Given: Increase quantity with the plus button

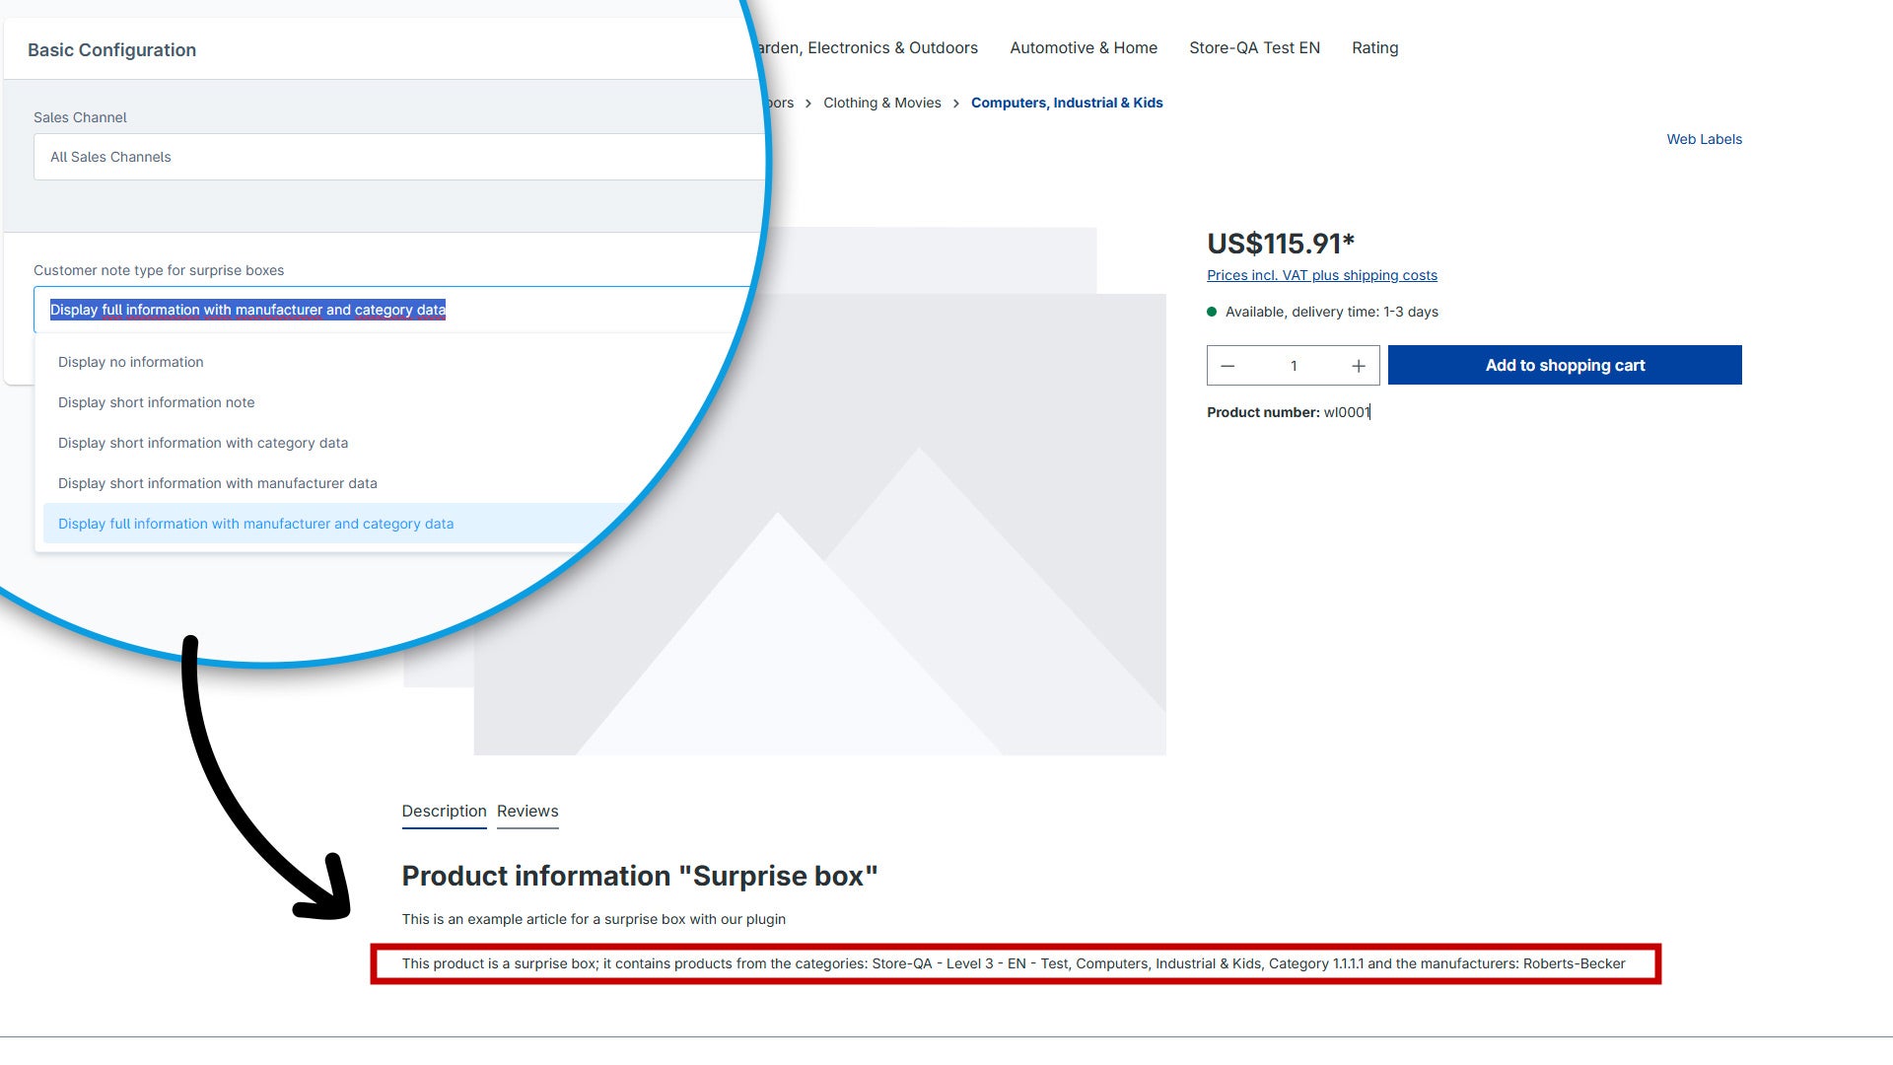Looking at the screenshot, I should tap(1359, 366).
